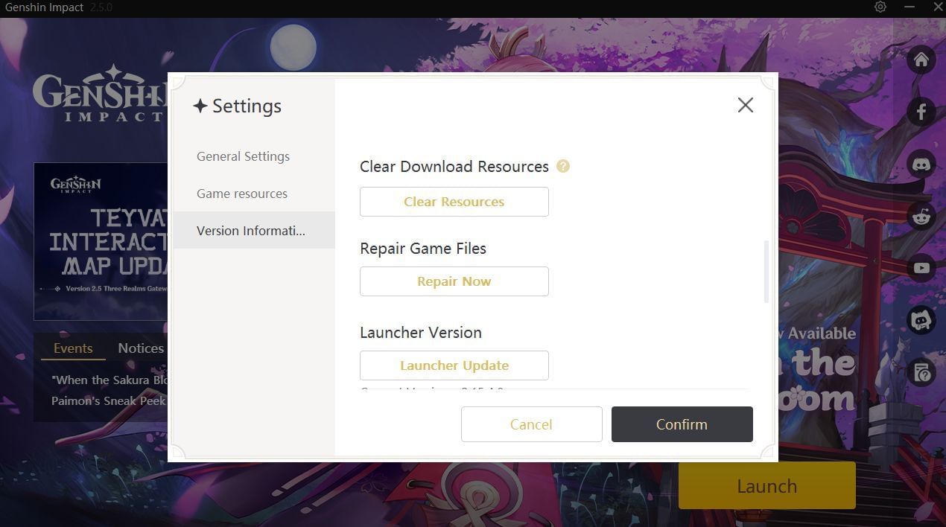Click the Repair Now button
Screen dimensions: 946x527
point(454,281)
